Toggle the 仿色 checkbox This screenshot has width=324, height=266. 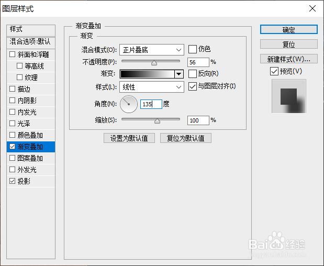[x=193, y=49]
